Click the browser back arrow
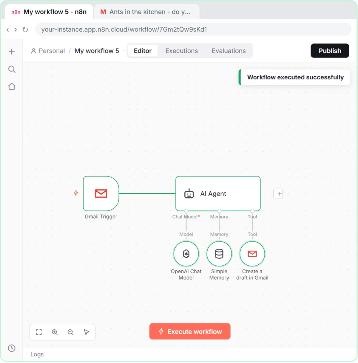This screenshot has height=363, width=358. point(8,30)
